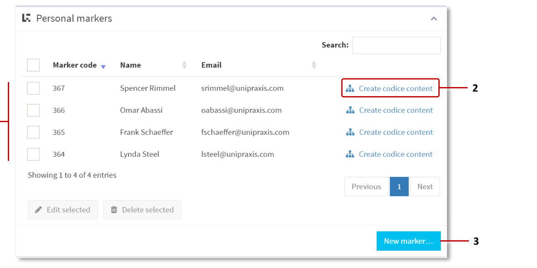Click hierarchy icon in Spencer Rimmel row
The width and height of the screenshot is (537, 268).
coord(350,88)
